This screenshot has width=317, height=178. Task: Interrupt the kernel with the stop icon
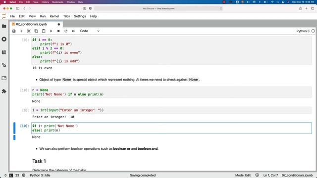click(58, 31)
